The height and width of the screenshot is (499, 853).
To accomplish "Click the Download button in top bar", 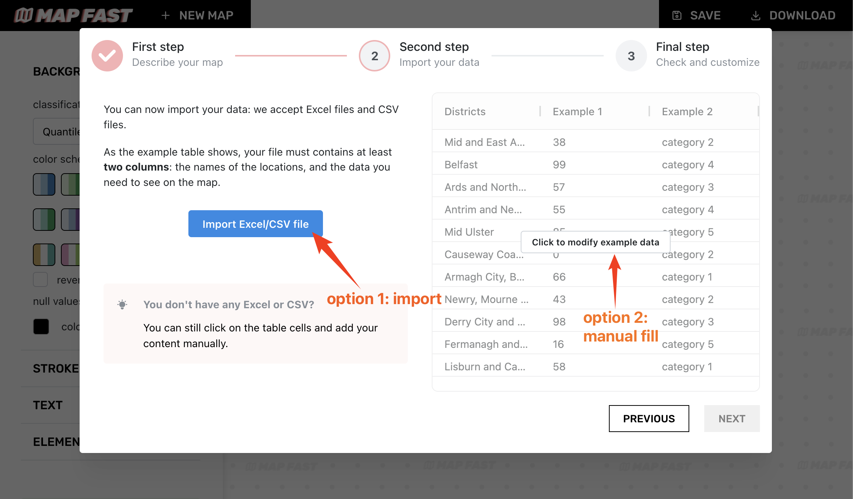I will pyautogui.click(x=793, y=15).
